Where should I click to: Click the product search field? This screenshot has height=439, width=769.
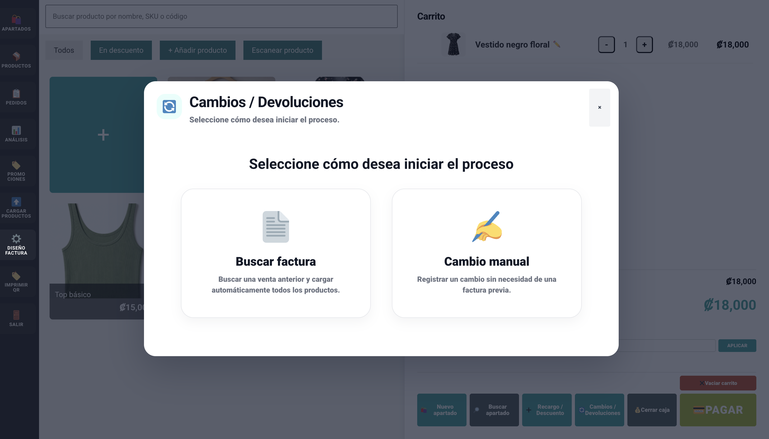coord(222,16)
